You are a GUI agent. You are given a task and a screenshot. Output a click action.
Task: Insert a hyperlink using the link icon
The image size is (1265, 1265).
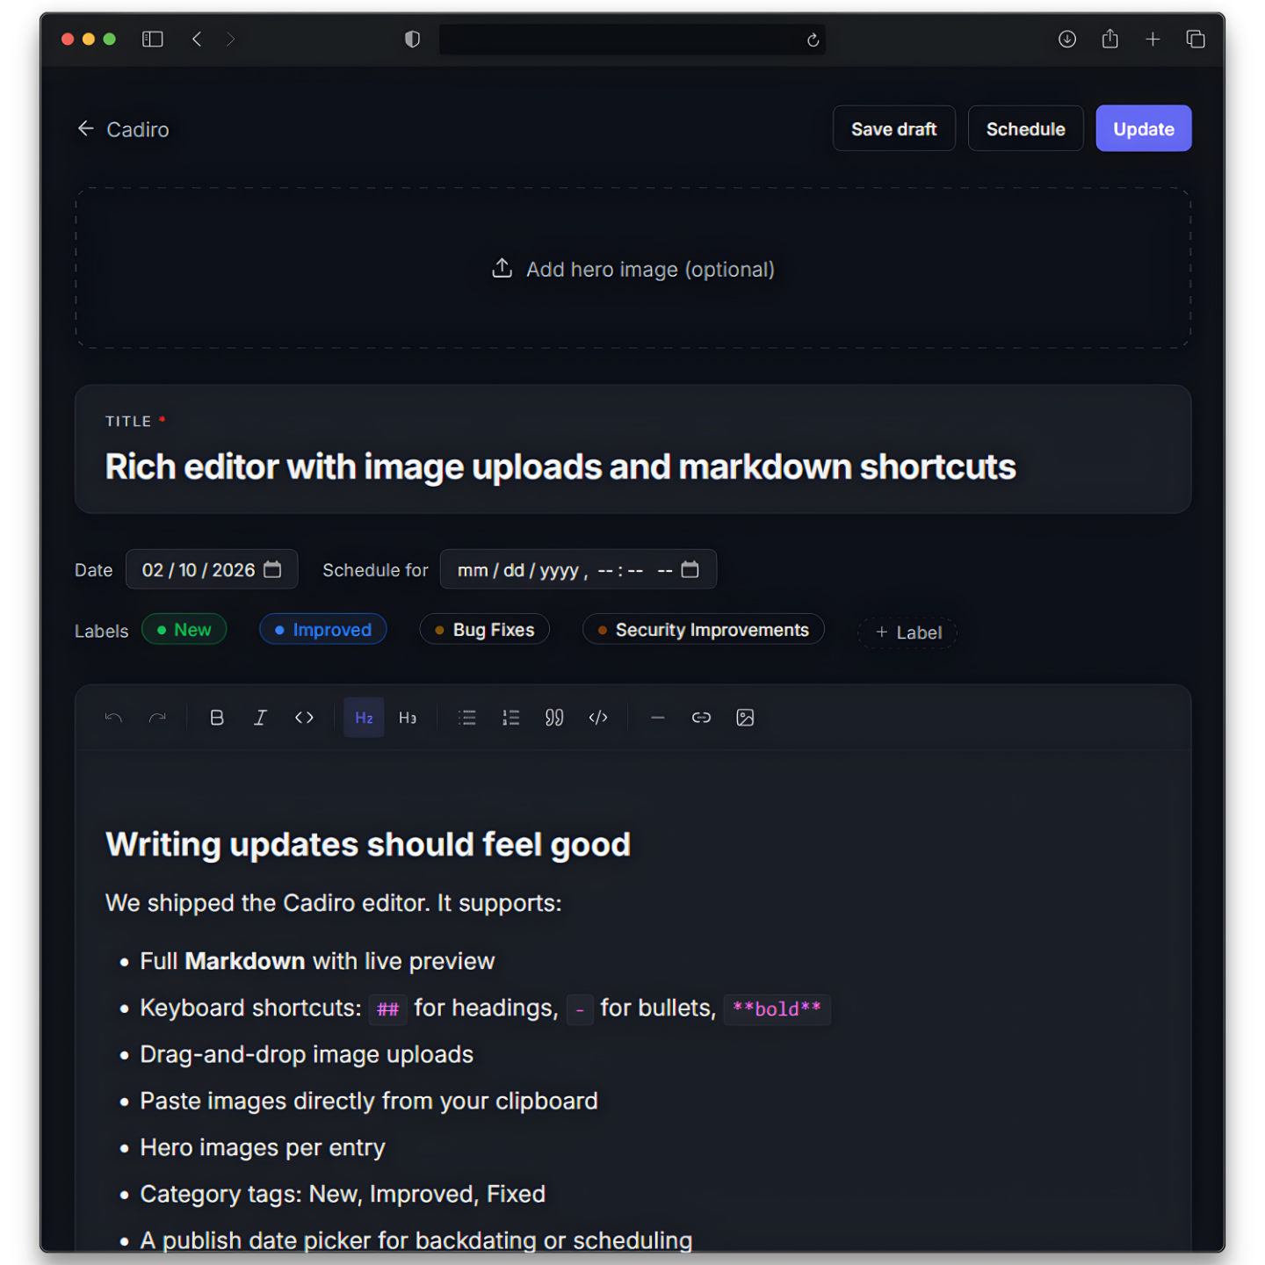[x=701, y=718]
